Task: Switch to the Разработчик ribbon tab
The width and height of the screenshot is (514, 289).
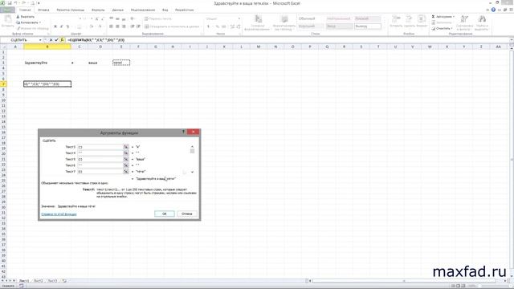Action: tap(184, 10)
